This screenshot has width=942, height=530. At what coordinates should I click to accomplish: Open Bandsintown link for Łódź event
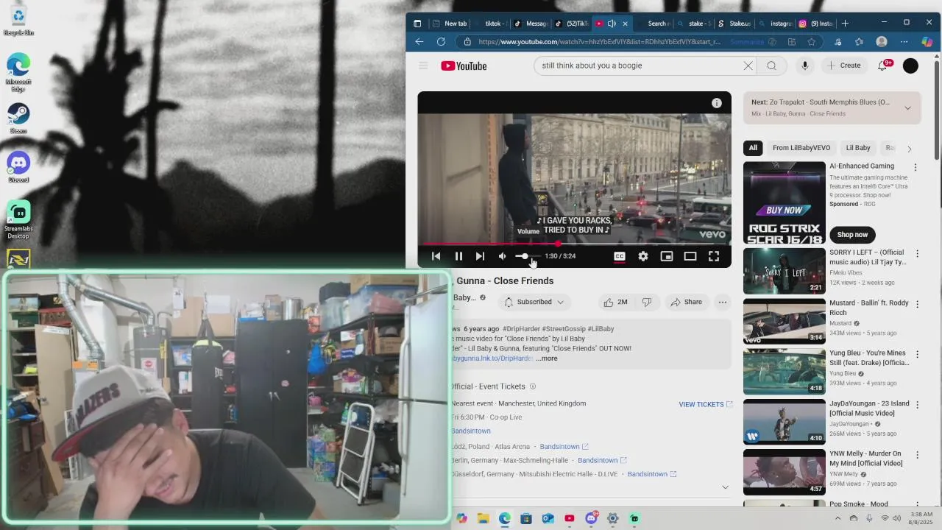[x=564, y=447]
